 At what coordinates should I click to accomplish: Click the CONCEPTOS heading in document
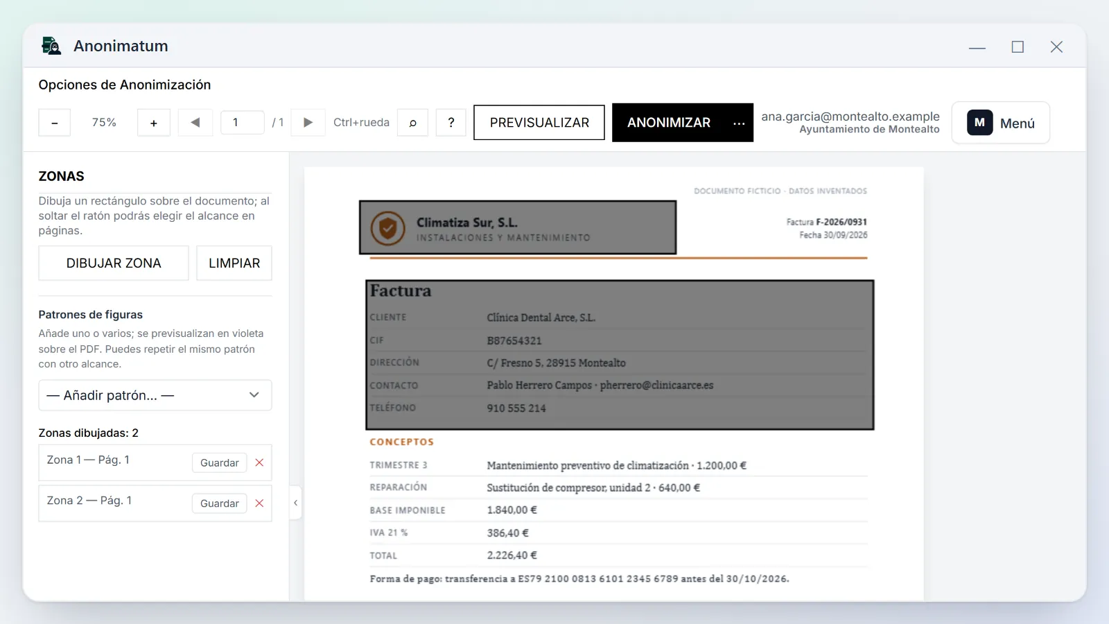[401, 442]
